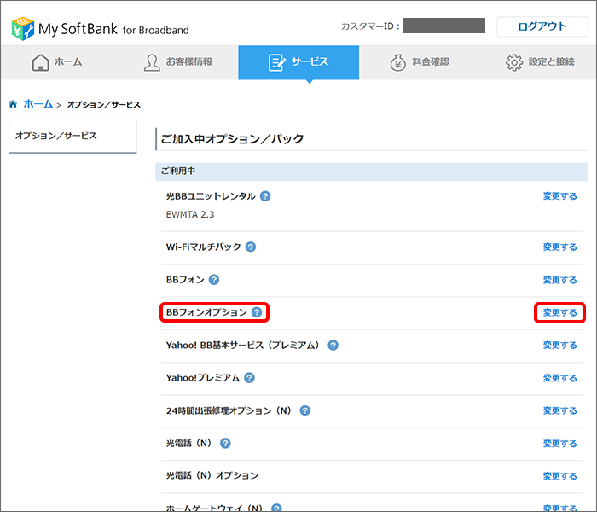Click the ログアウト button

tap(542, 26)
